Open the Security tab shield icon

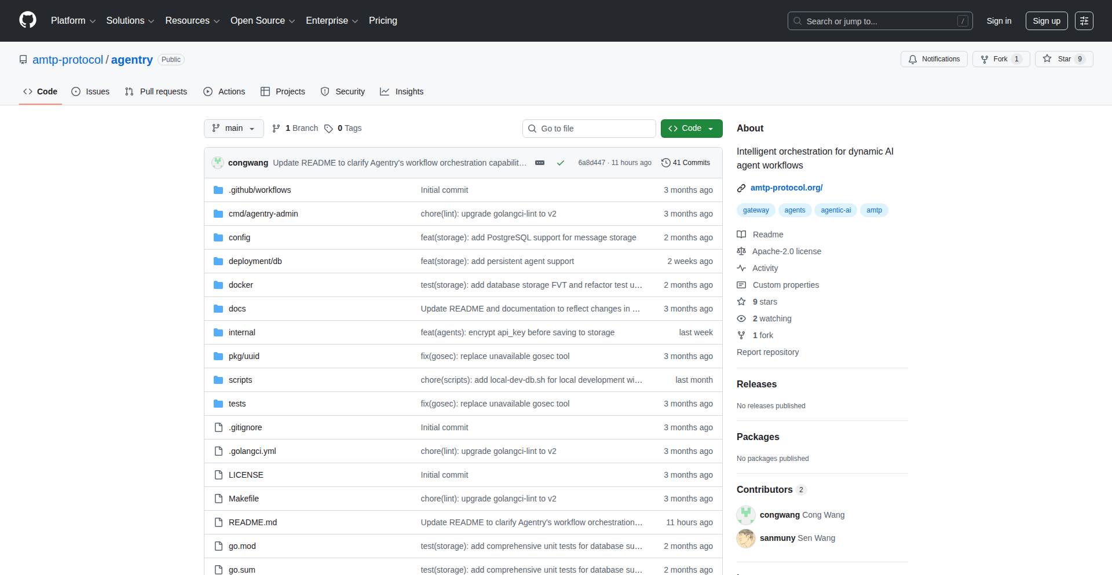pos(325,91)
